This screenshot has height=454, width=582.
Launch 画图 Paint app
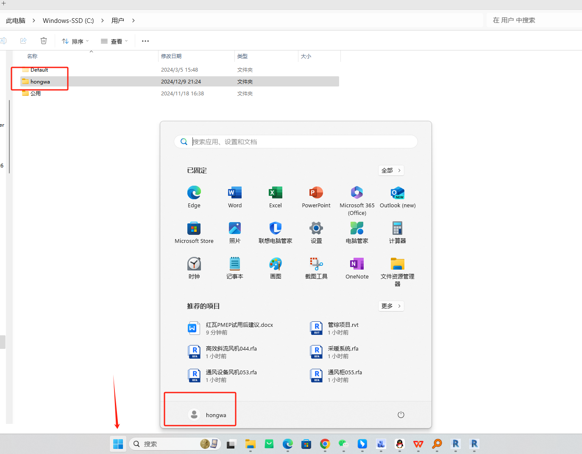[x=276, y=268]
